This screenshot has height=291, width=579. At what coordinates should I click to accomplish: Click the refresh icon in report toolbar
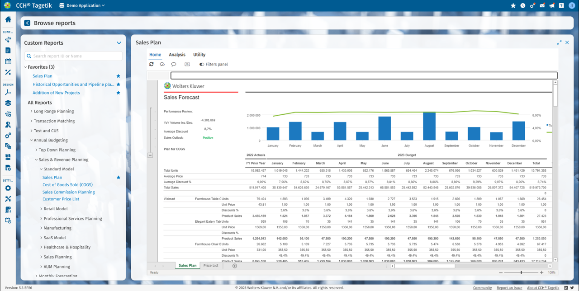pyautogui.click(x=152, y=64)
